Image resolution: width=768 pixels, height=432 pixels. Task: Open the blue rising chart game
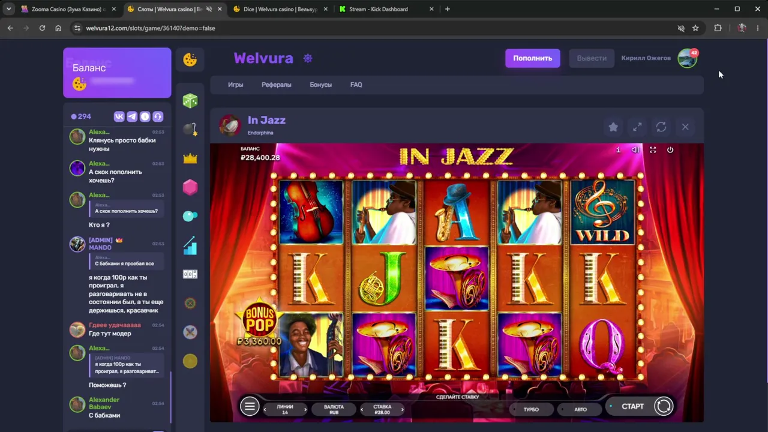pos(190,245)
